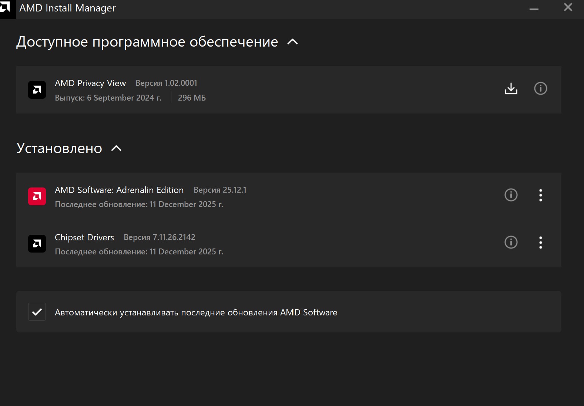Click the Версия 25.12.1 text
The image size is (584, 406).
[x=220, y=190]
